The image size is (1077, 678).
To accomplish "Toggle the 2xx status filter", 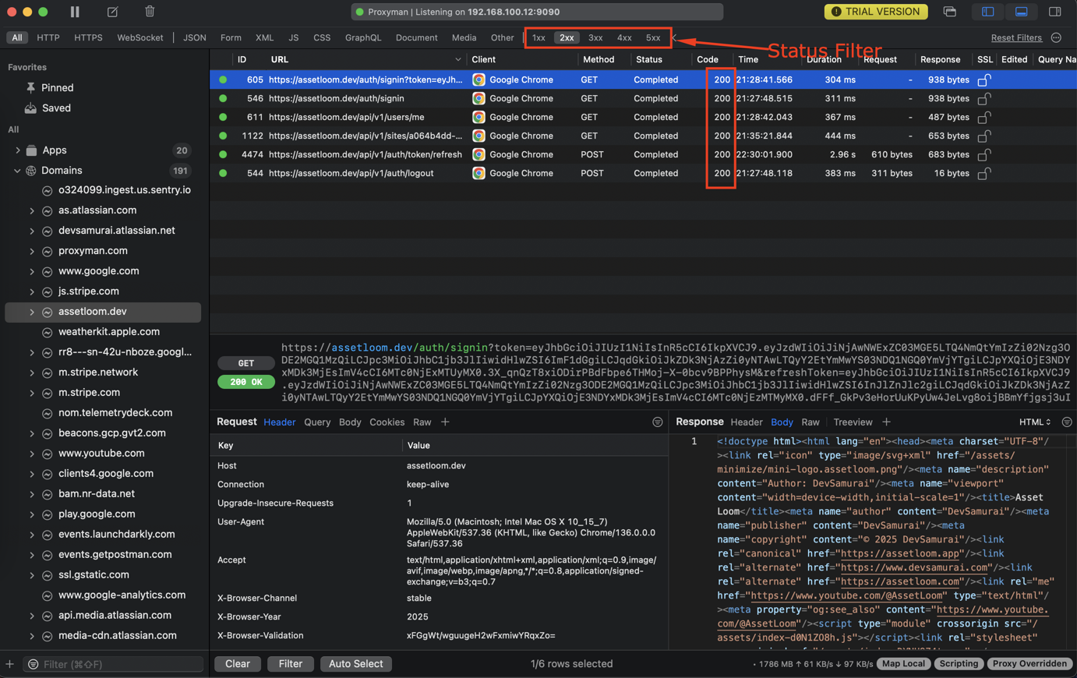I will coord(567,37).
